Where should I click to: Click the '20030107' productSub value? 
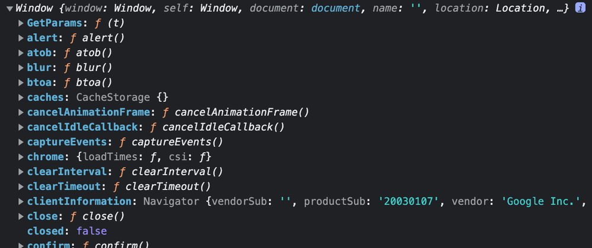pos(408,202)
